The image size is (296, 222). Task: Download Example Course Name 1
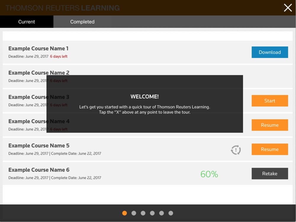tap(270, 52)
